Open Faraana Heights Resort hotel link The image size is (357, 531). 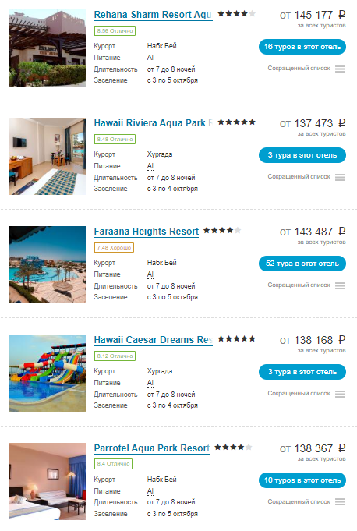(x=147, y=232)
